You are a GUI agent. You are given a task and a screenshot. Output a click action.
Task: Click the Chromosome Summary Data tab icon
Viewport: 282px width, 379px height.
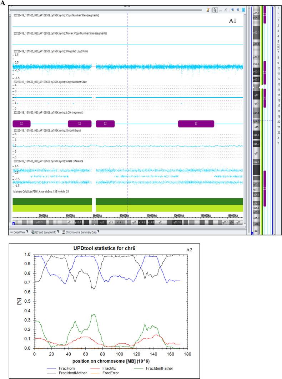pos(64,232)
